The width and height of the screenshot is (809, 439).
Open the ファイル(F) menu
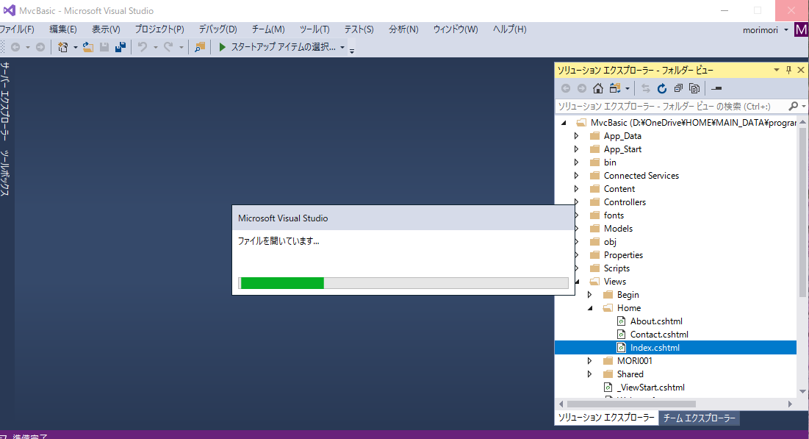[x=17, y=29]
